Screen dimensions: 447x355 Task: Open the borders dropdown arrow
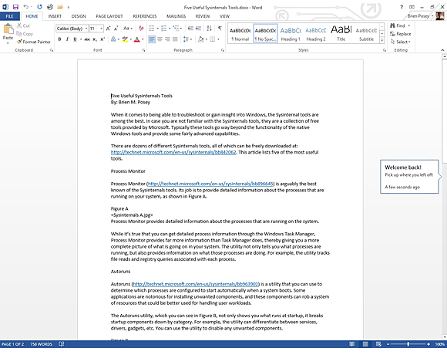(218, 39)
